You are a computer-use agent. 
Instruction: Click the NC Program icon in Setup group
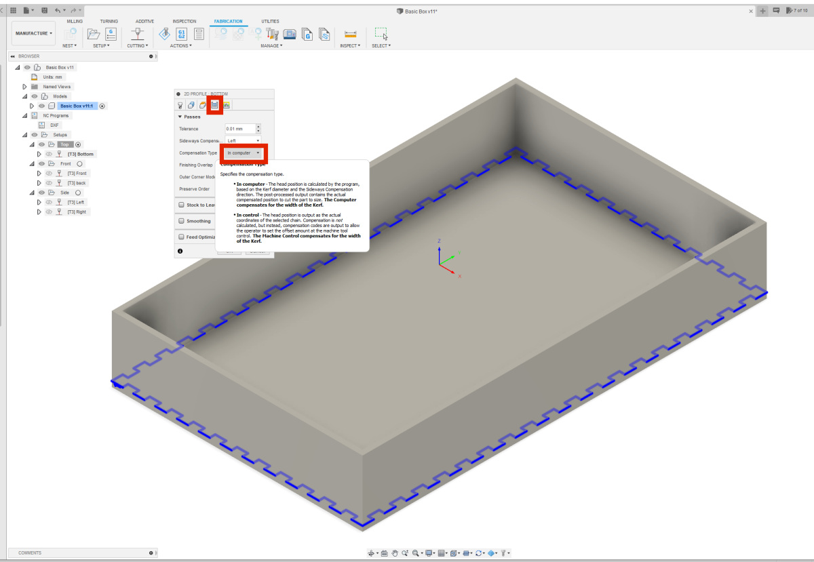point(111,34)
